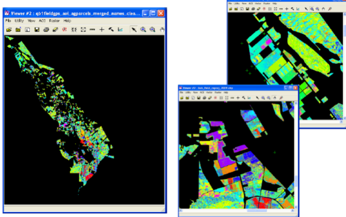Activate the zoom in magnifier in qb1fieldgps viewer
Image resolution: width=346 pixels, height=217 pixels.
click(x=143, y=30)
